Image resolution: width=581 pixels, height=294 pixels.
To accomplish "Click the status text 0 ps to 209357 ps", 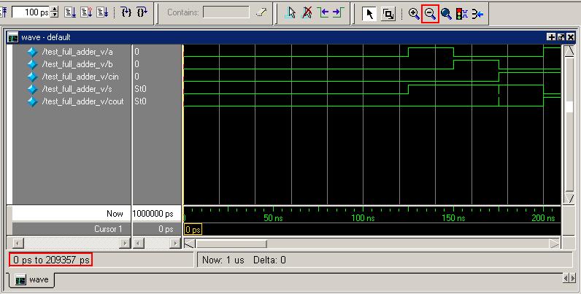I will pyautogui.click(x=51, y=260).
